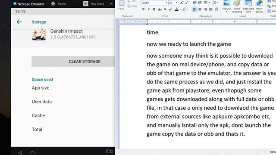
Task: Toggle Bold formatting
Action: point(143,9)
